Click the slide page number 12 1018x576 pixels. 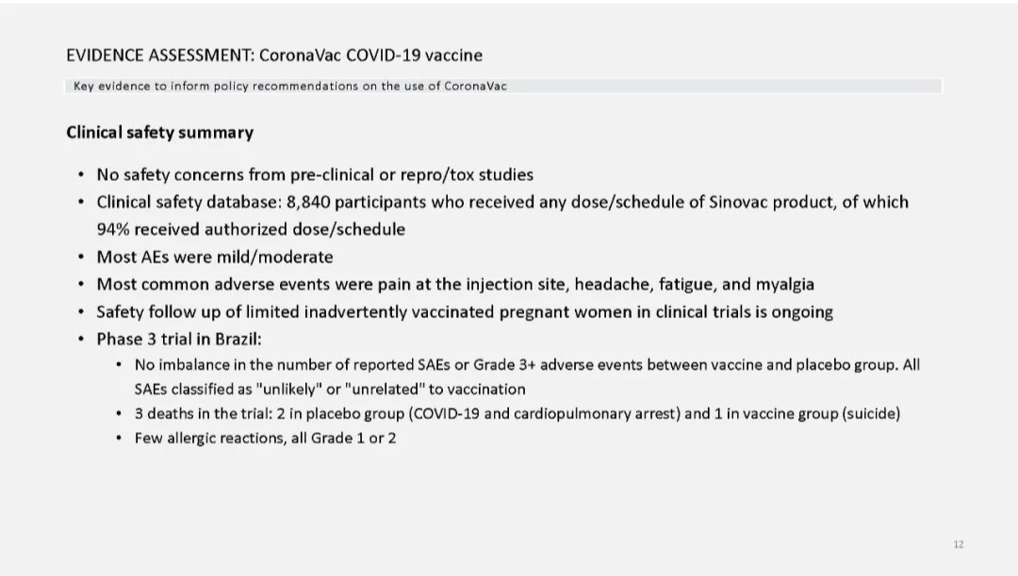pyautogui.click(x=959, y=544)
